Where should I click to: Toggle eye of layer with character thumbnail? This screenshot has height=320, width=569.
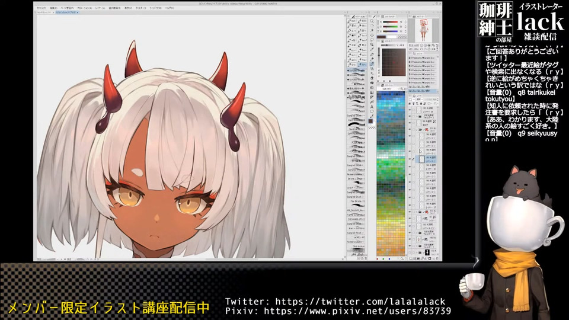[x=410, y=239]
